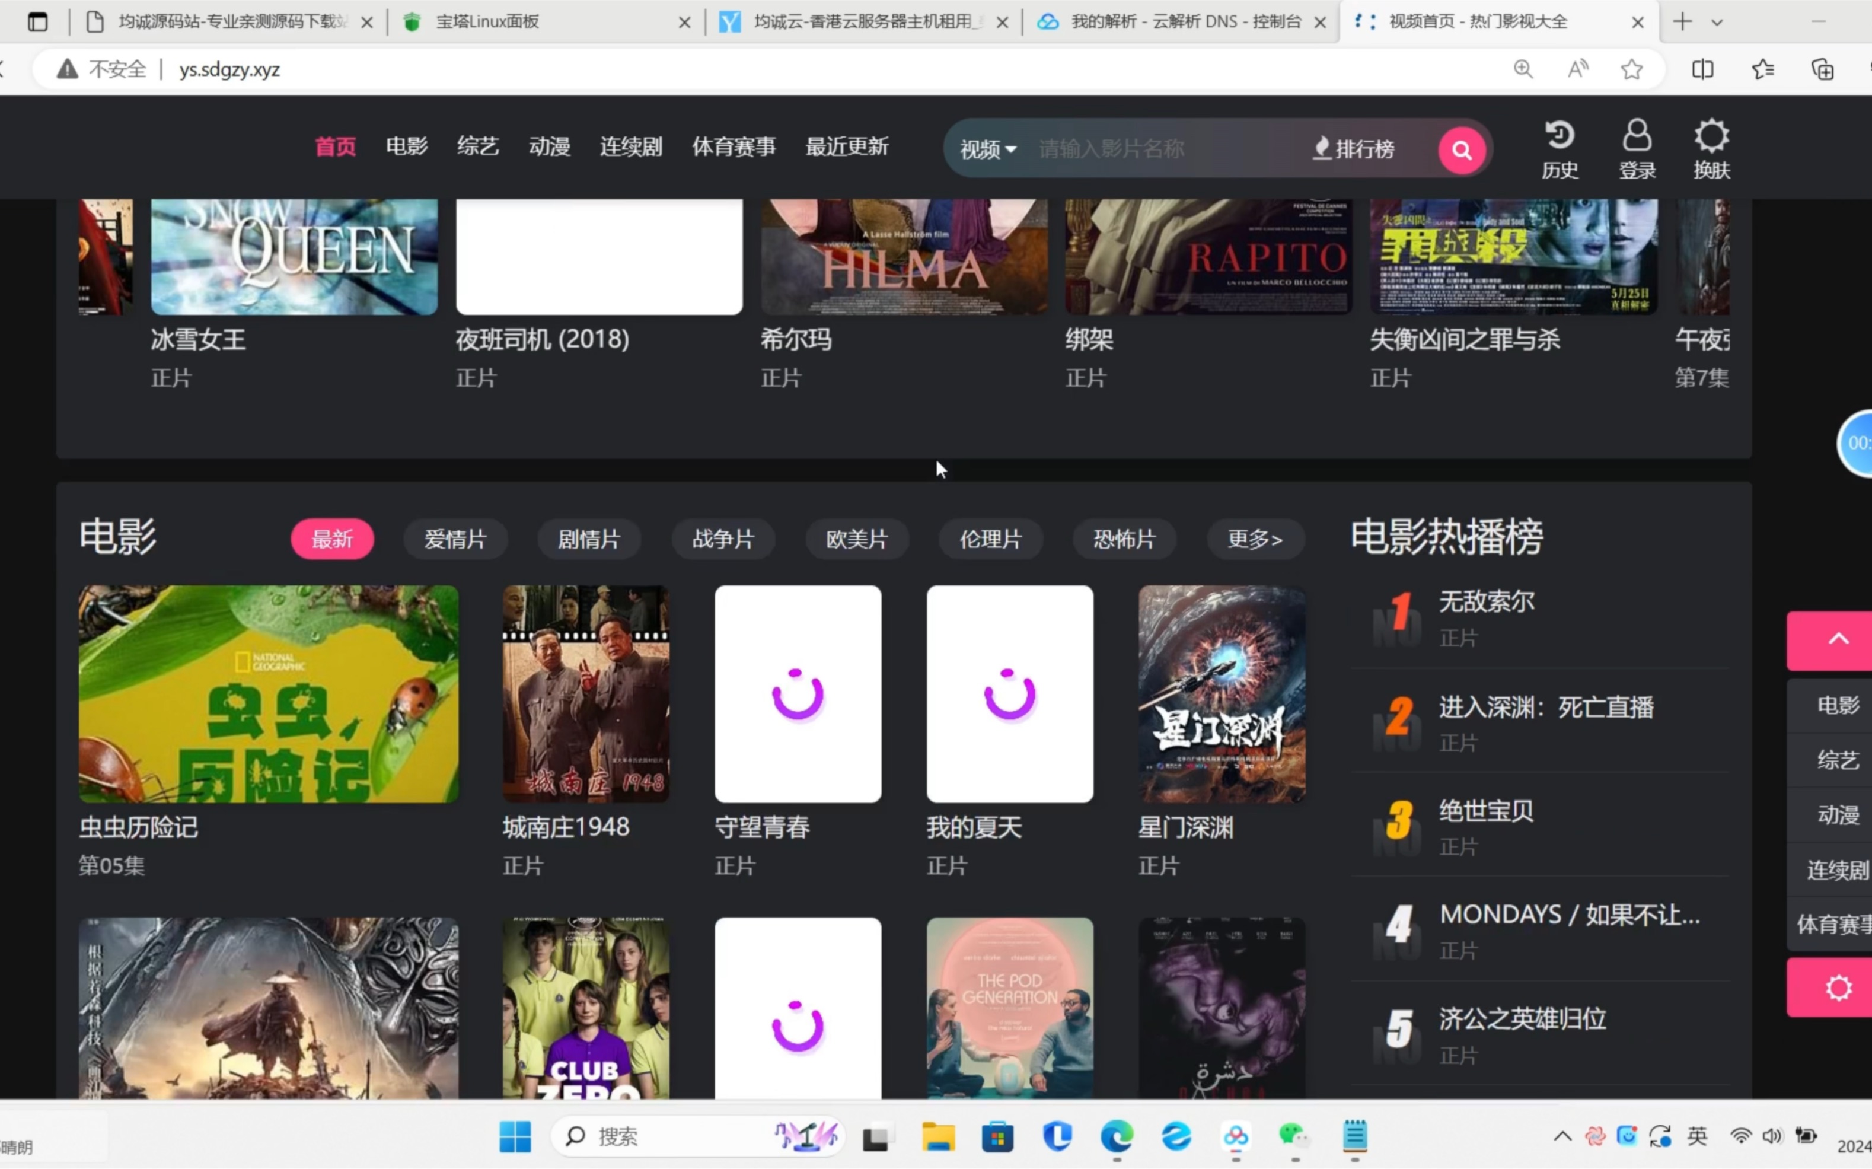The width and height of the screenshot is (1872, 1169).
Task: Switch to the 均诚源码站 browser tab
Action: pyautogui.click(x=228, y=21)
